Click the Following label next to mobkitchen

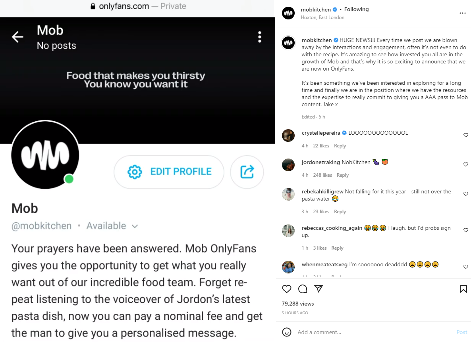pos(356,9)
